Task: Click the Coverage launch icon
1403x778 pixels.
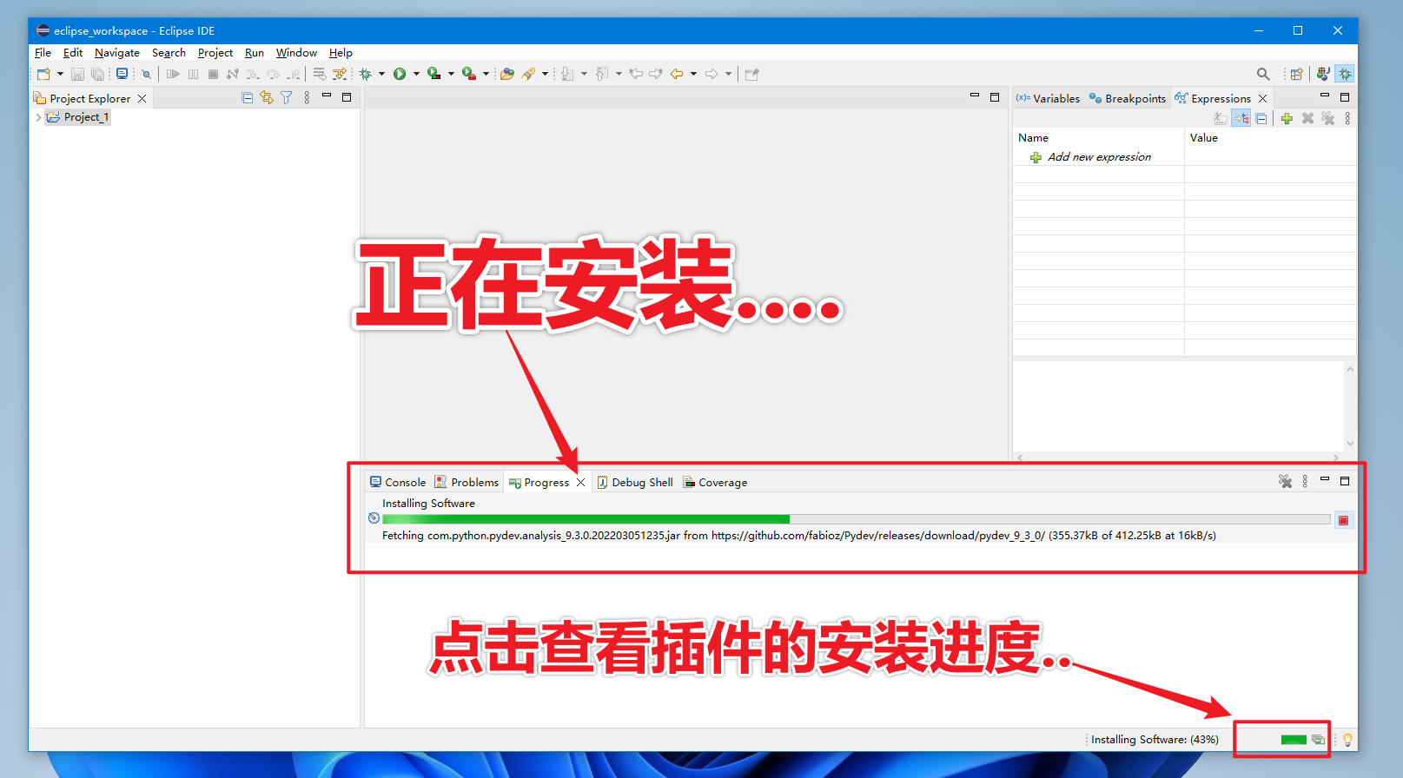Action: (x=434, y=74)
